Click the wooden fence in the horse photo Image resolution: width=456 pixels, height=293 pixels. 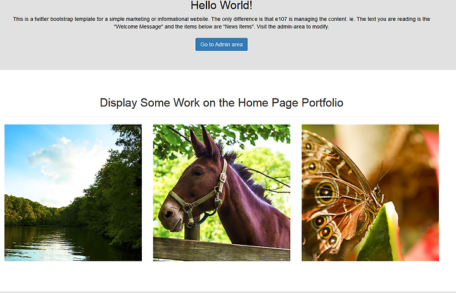221,249
